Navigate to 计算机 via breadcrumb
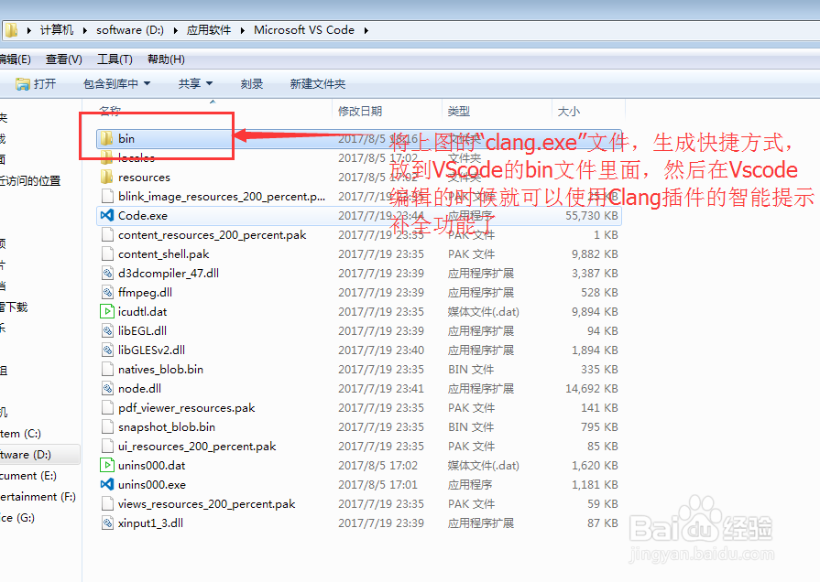The image size is (820, 582). 57,29
